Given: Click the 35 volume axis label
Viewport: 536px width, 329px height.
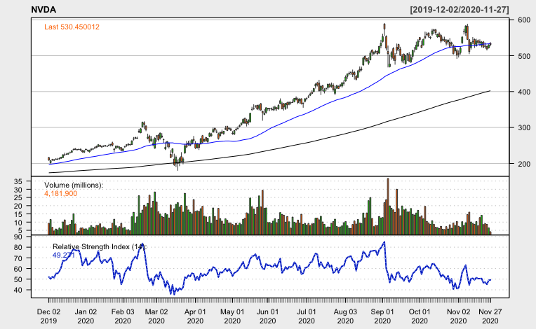Looking at the screenshot, I should tap(18, 181).
